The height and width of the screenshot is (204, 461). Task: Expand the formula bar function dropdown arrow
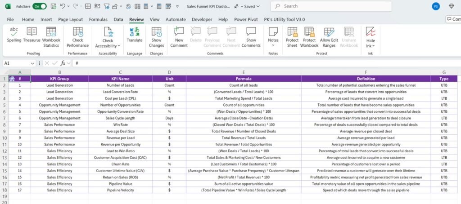(69, 63)
